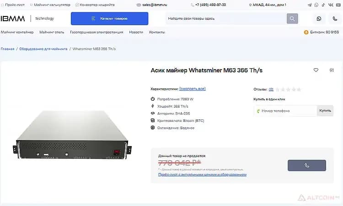Click the hashrate lightning icon
This screenshot has width=343, height=206.
tap(153, 106)
